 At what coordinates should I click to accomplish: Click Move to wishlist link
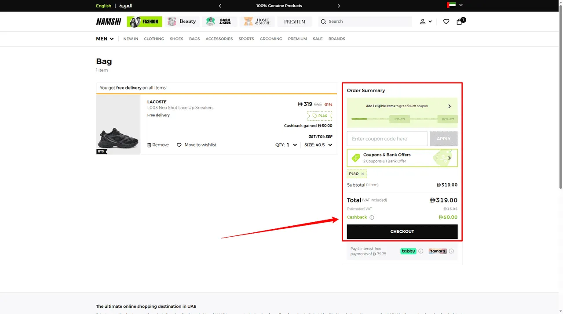(x=197, y=145)
